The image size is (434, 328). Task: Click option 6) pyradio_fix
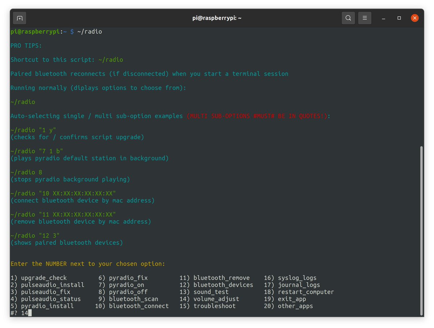(x=123, y=278)
